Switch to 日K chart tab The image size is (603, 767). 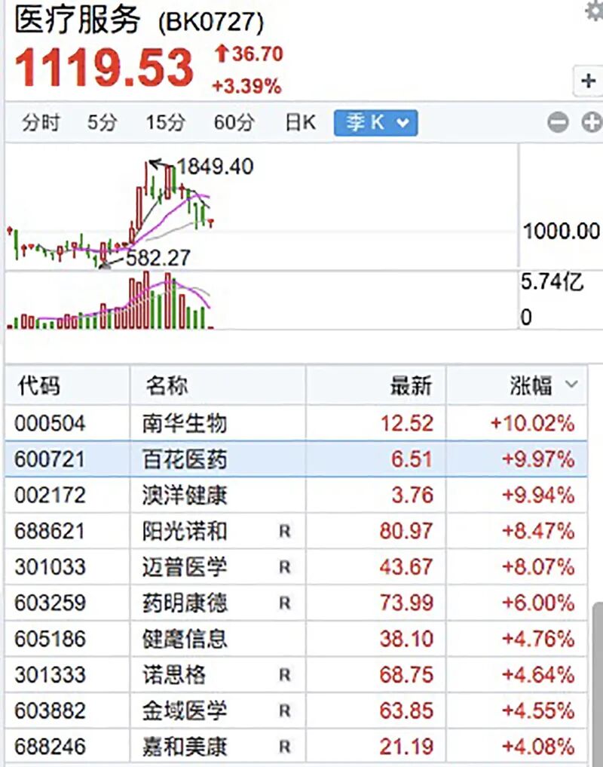click(x=300, y=122)
